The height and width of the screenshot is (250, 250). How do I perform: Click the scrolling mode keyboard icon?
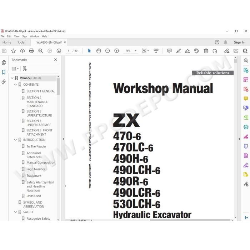pos(156,51)
